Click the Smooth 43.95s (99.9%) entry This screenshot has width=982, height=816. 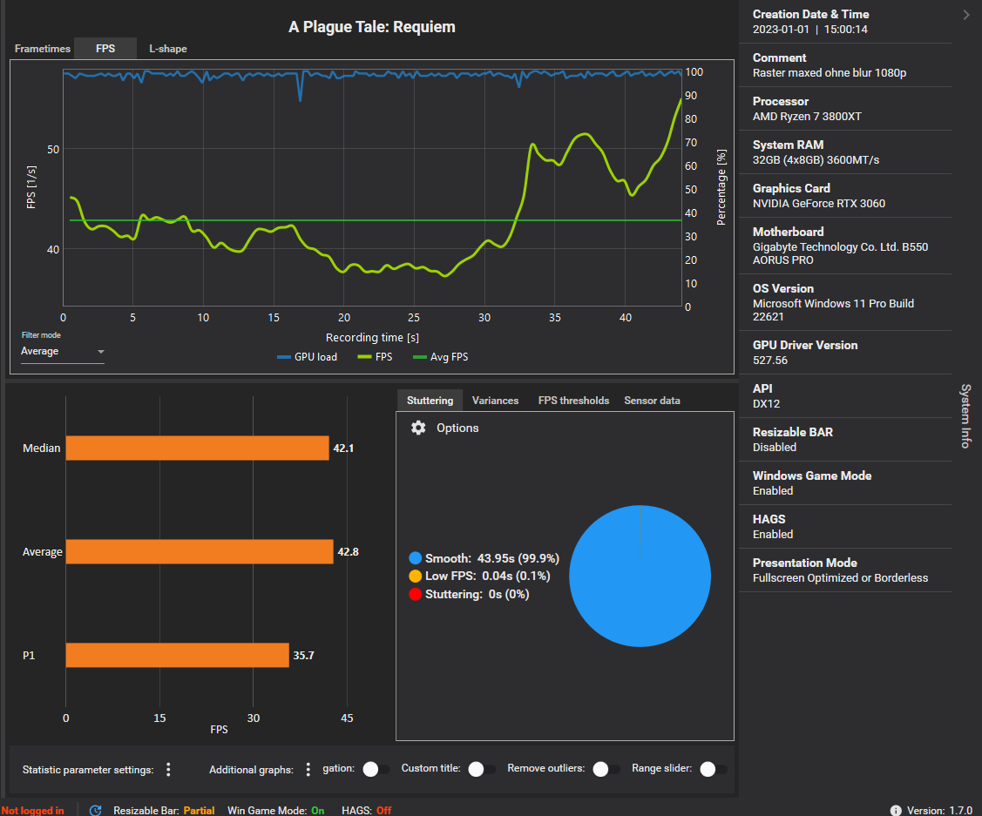[x=491, y=558]
